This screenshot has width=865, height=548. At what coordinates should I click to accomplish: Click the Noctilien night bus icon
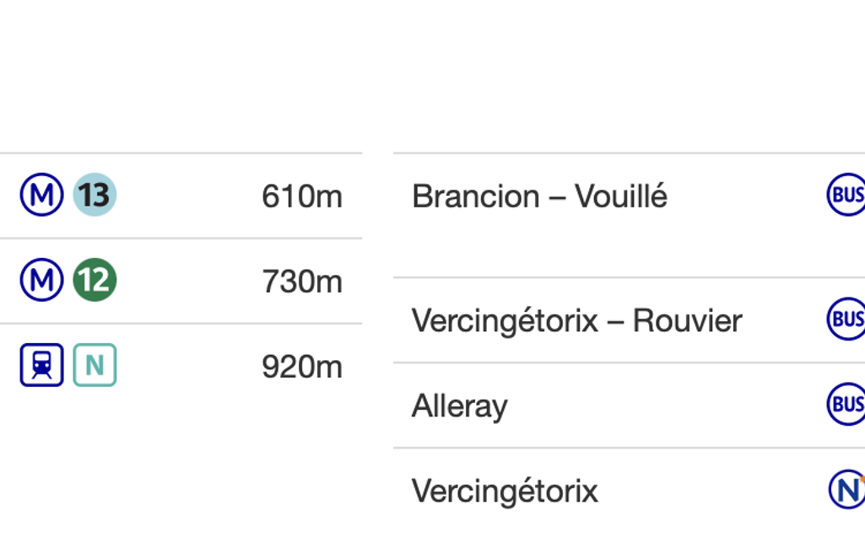click(847, 490)
